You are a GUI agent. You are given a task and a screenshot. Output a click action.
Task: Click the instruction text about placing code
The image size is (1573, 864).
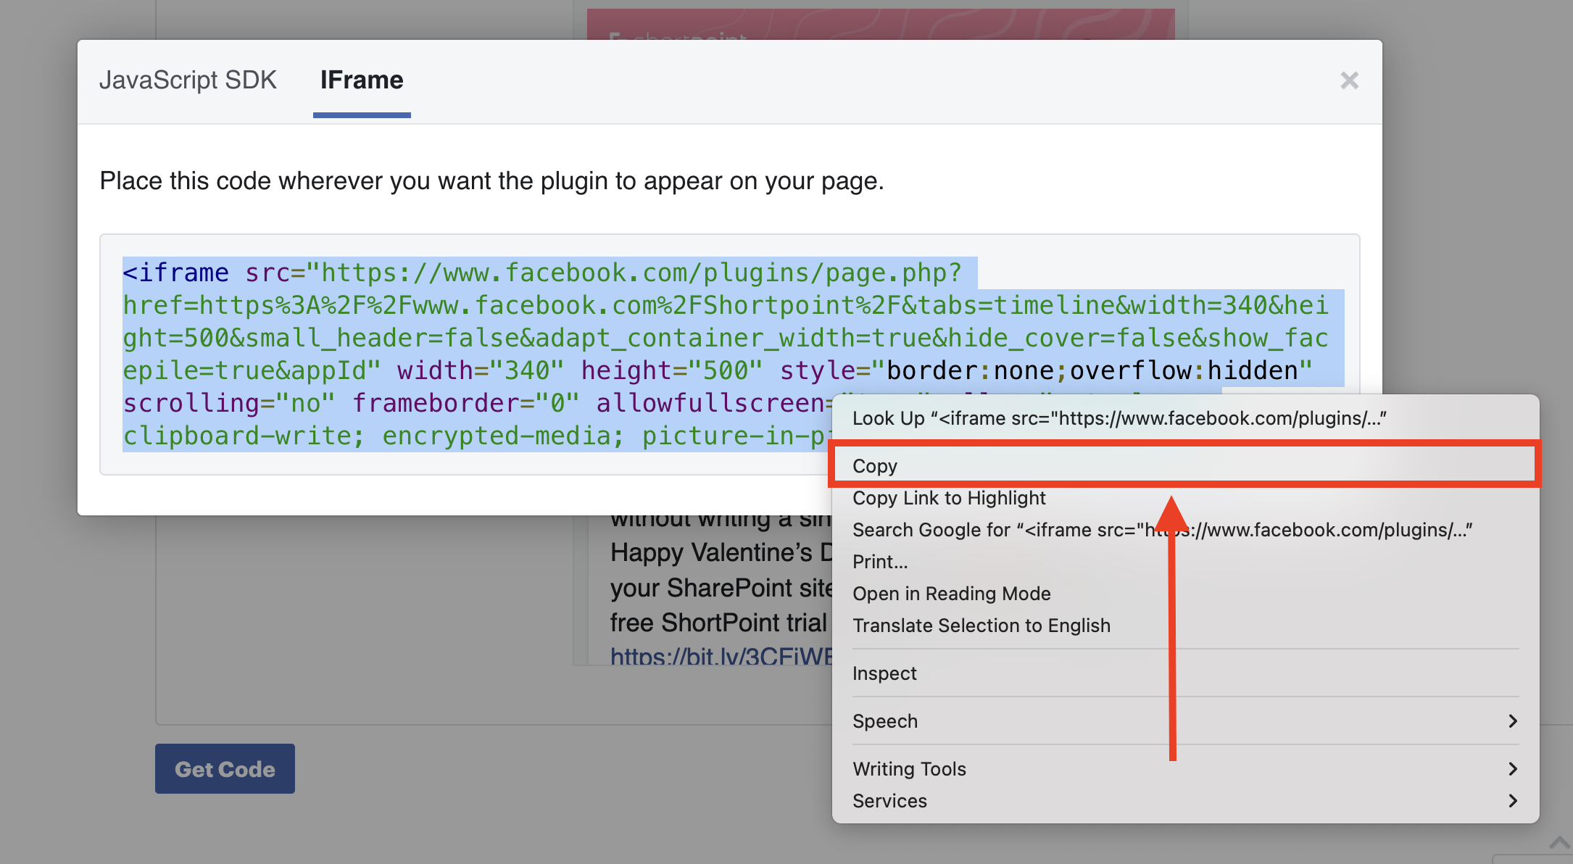click(x=491, y=181)
